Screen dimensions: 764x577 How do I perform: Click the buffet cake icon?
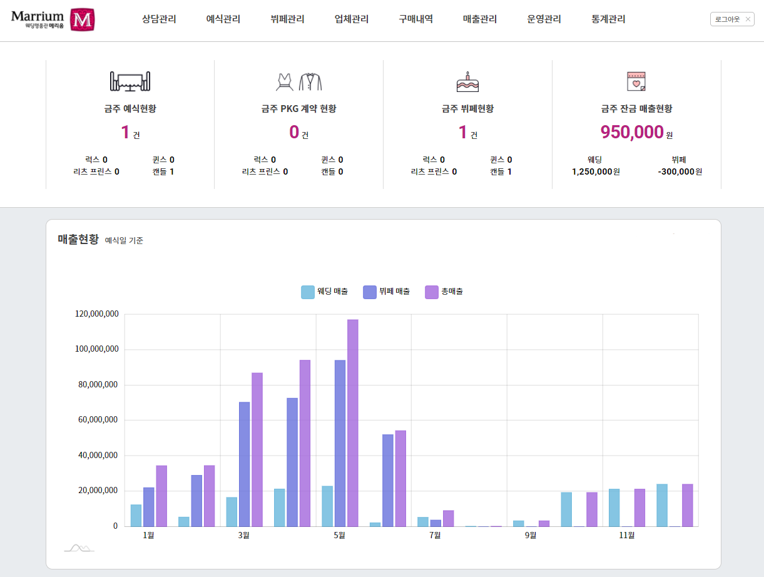click(467, 82)
